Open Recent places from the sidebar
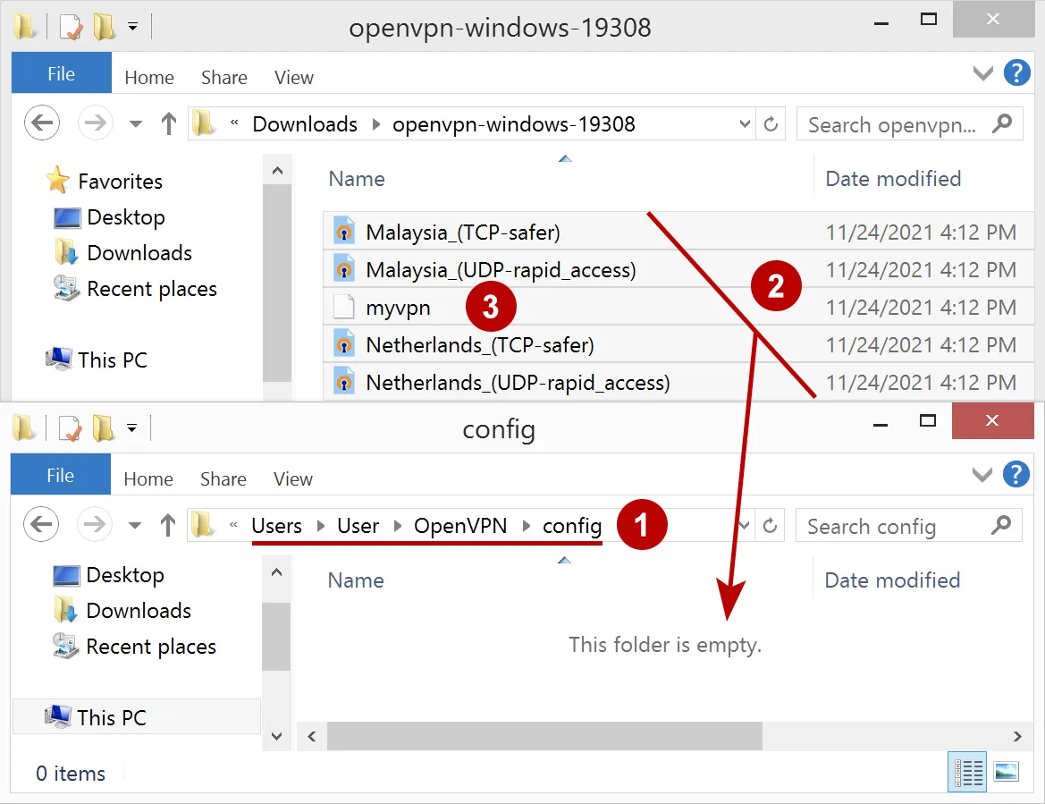The height and width of the screenshot is (804, 1045). click(149, 646)
